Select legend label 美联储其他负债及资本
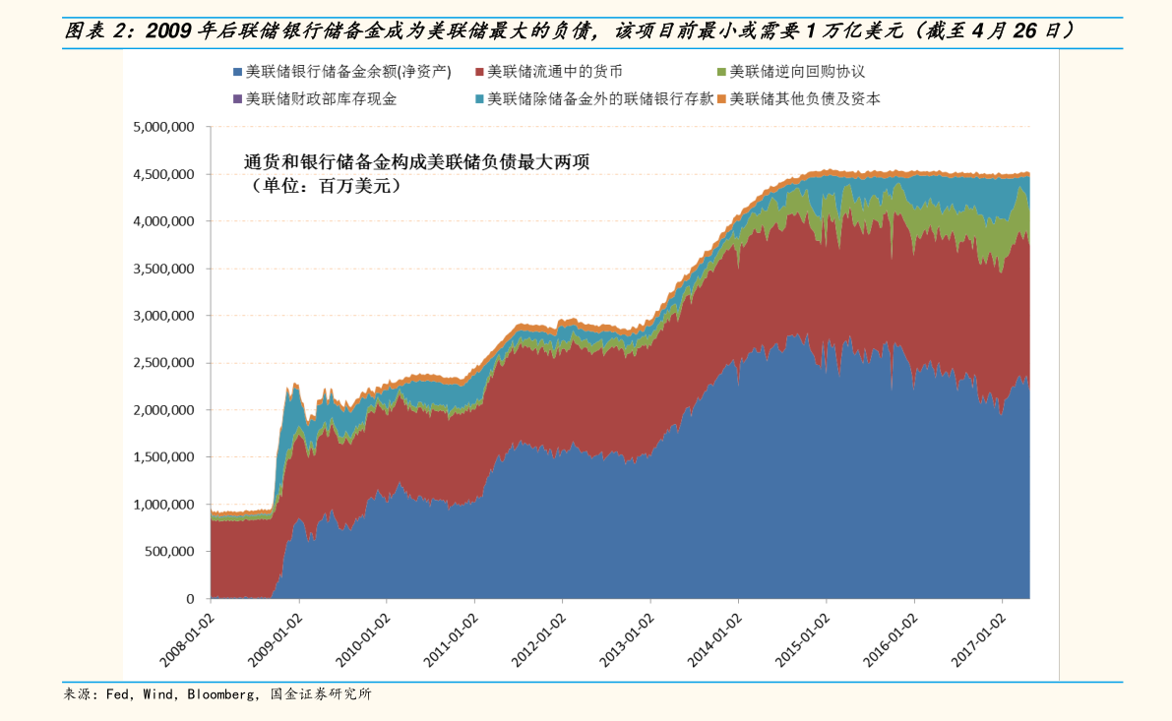The image size is (1172, 721). pos(805,99)
